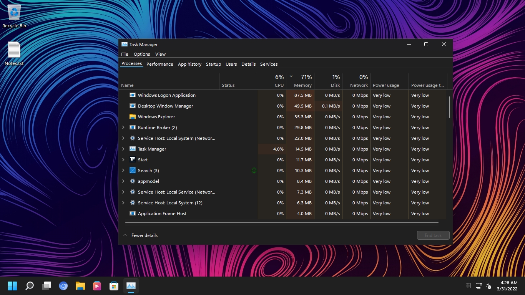Switch to the Performance tab
This screenshot has width=525, height=295.
click(x=160, y=64)
